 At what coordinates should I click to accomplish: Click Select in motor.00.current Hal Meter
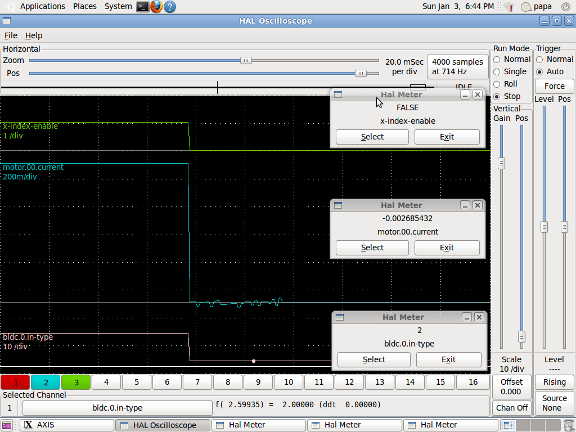click(x=372, y=247)
